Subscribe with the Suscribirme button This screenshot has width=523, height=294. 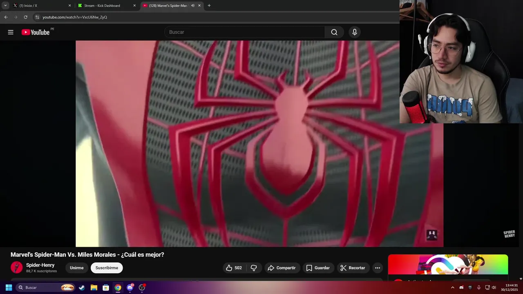point(107,268)
